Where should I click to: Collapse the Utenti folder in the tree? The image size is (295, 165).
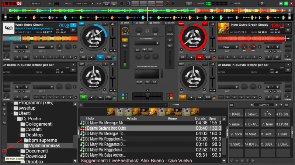pyautogui.click(x=12, y=113)
